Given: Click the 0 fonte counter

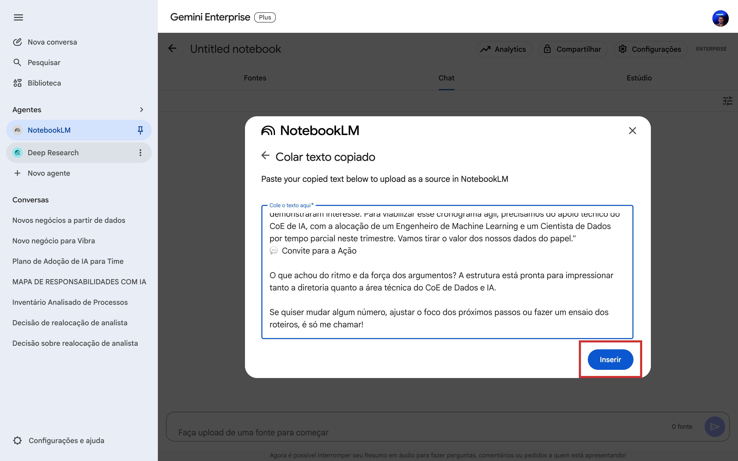Looking at the screenshot, I should pyautogui.click(x=682, y=426).
